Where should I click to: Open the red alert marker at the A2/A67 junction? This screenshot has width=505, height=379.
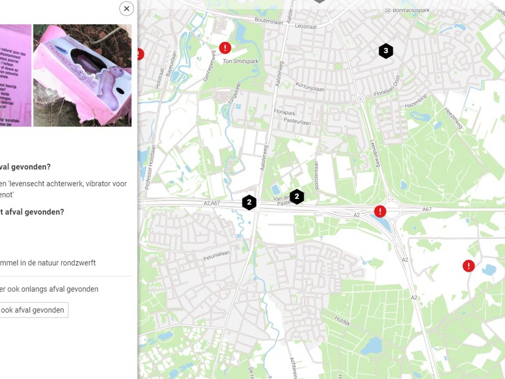point(380,211)
